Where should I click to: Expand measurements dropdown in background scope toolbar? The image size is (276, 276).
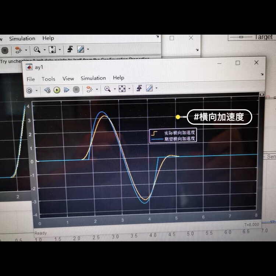coord(88,49)
